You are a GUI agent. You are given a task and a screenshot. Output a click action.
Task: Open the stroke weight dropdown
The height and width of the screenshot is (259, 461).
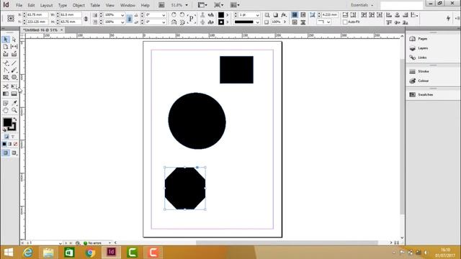pos(257,15)
